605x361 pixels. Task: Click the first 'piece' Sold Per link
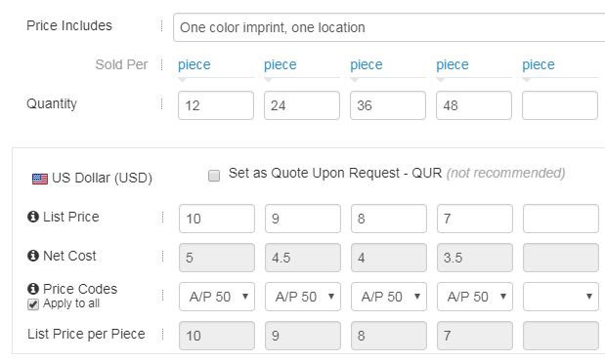pyautogui.click(x=194, y=64)
